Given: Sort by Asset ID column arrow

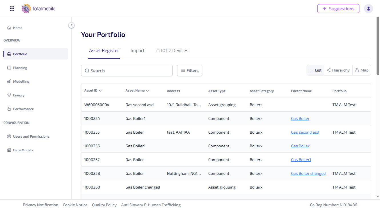Looking at the screenshot, I should (100, 91).
